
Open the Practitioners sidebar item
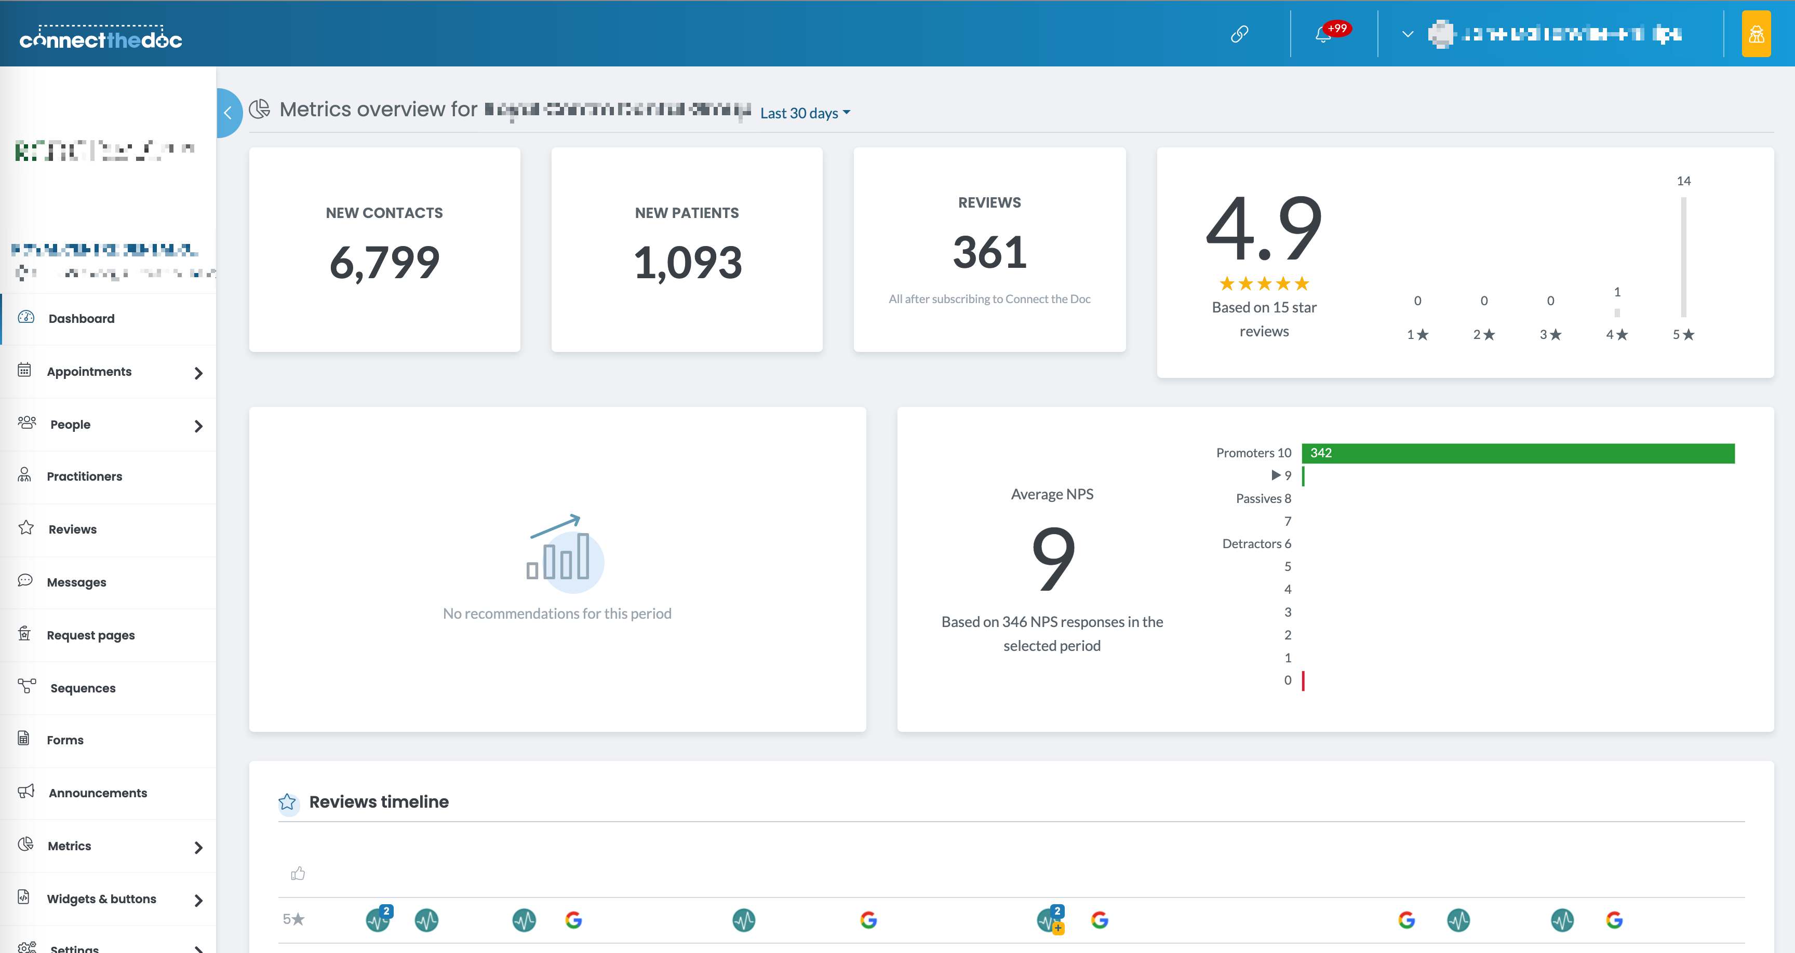[84, 476]
